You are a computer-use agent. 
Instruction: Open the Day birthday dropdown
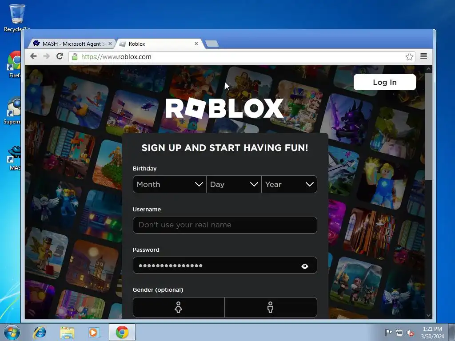pos(234,184)
